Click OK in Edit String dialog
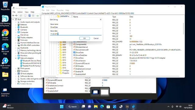This screenshot has height=110, width=195. [x=84, y=38]
